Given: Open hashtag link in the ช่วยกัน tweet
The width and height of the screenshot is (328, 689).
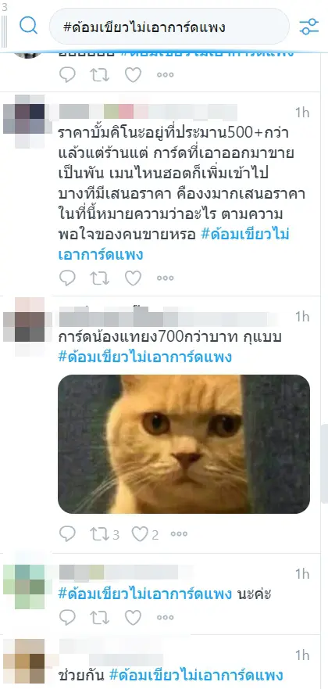Looking at the screenshot, I should [x=195, y=674].
